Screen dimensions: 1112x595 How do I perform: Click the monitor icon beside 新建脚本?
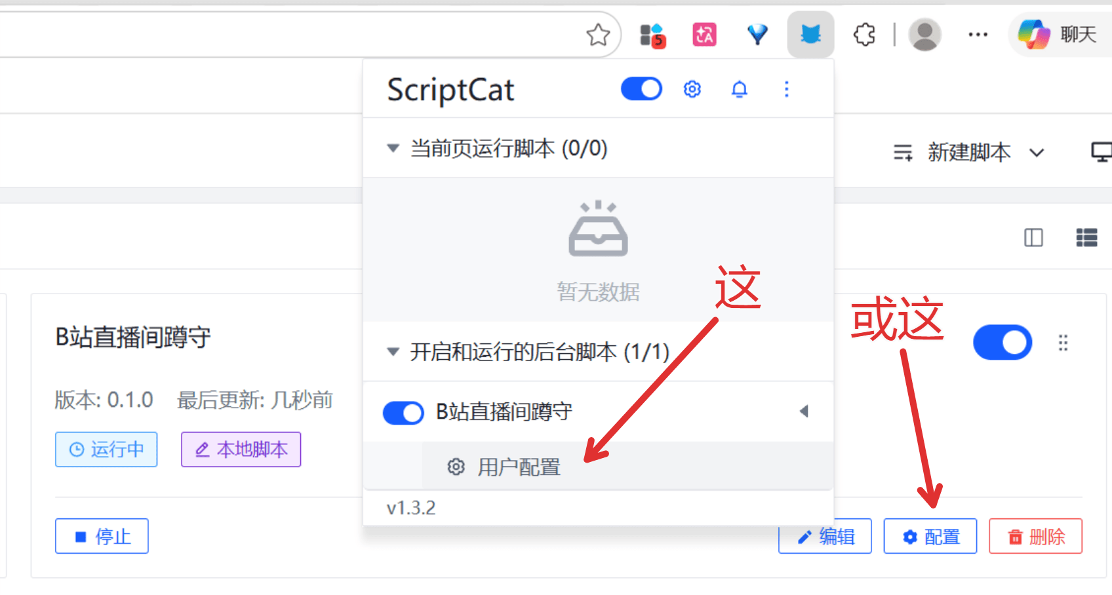click(x=1102, y=153)
